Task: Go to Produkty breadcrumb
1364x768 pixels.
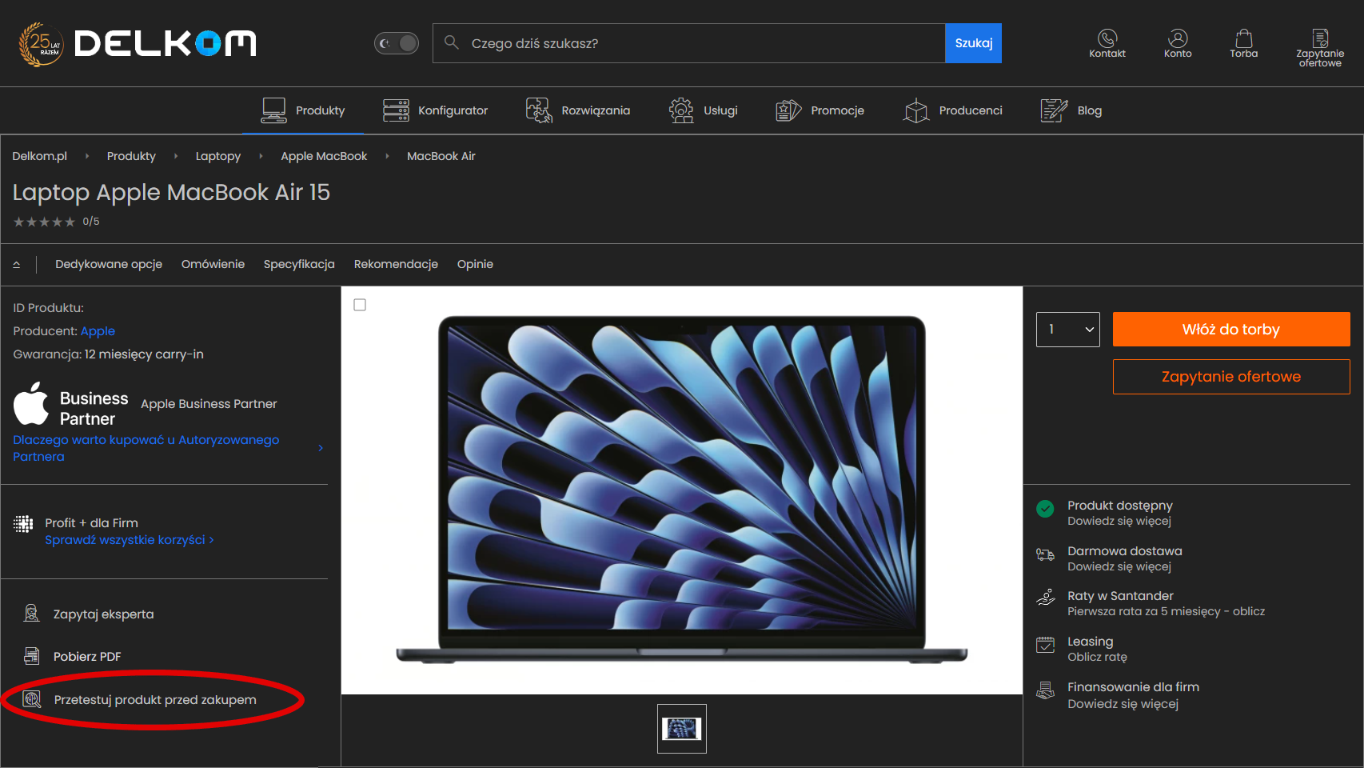Action: tap(131, 156)
